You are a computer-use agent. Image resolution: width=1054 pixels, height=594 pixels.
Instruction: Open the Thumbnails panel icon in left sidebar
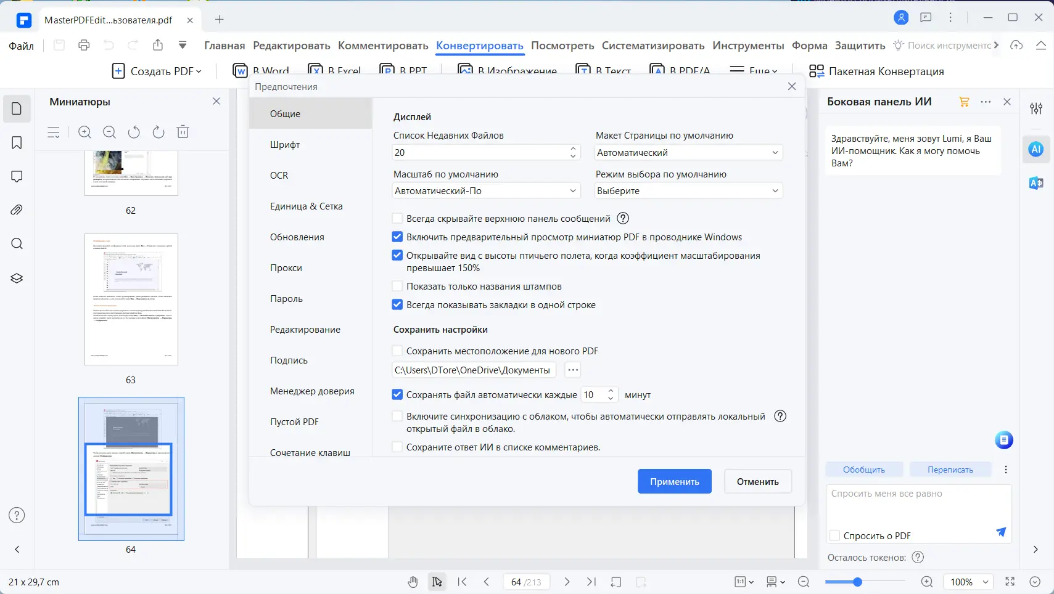17,108
